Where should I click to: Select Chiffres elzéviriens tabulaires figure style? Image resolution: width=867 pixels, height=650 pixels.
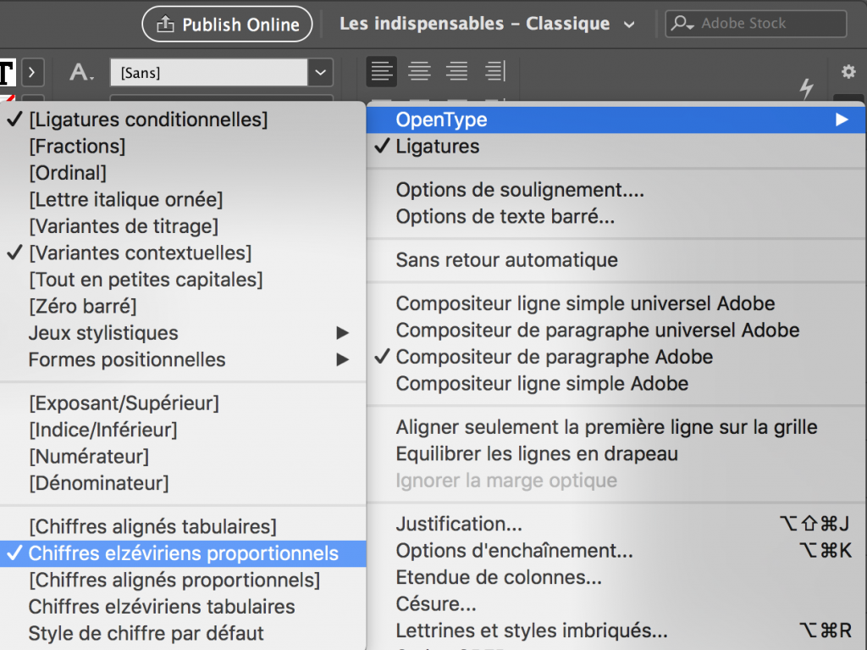[x=162, y=606]
